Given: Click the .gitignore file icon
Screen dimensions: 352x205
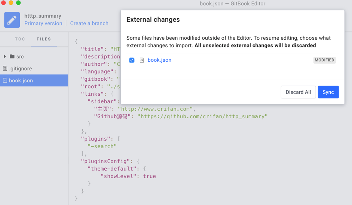Looking at the screenshot, I should pyautogui.click(x=5, y=68).
